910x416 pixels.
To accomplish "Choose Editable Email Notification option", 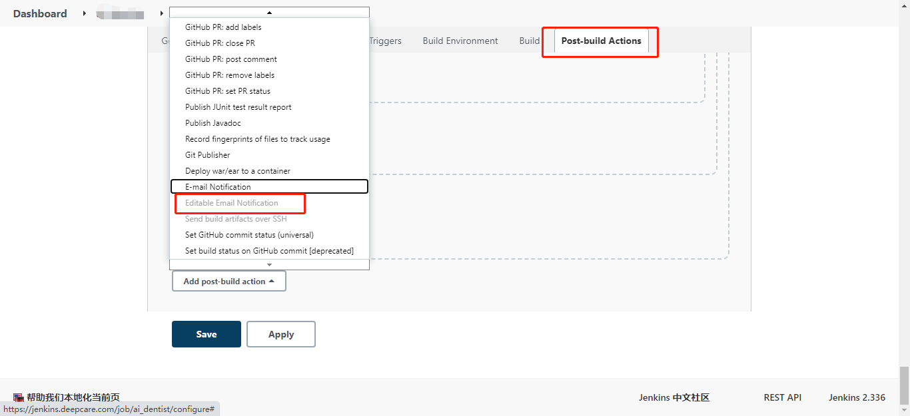I will 232,203.
